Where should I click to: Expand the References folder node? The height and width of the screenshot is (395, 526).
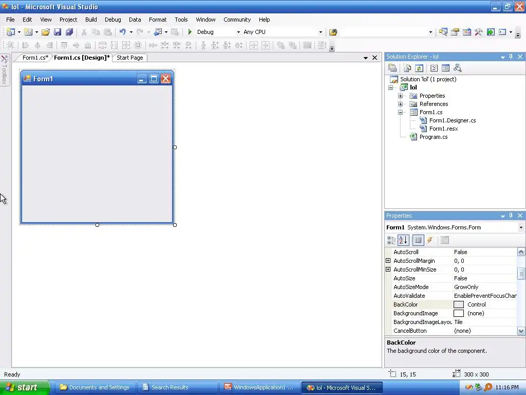pos(400,104)
